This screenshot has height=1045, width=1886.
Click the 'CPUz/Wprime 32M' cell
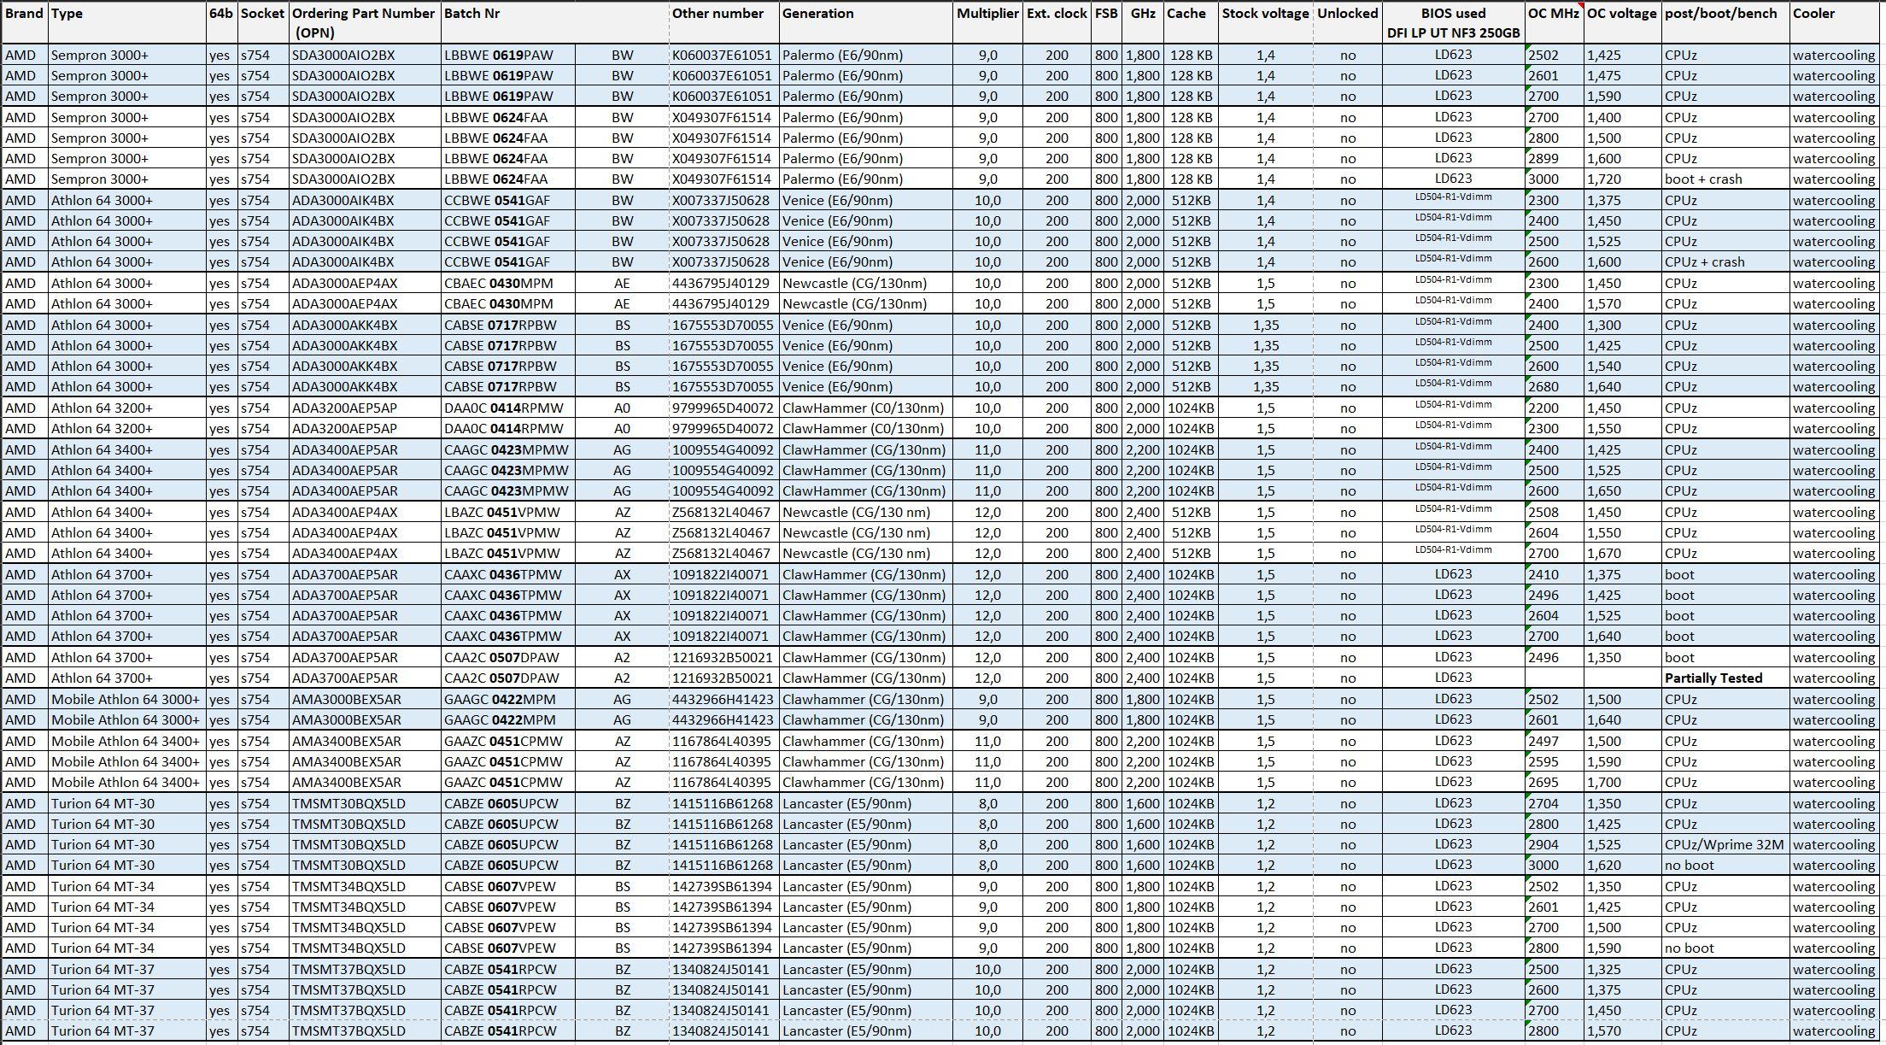[x=1725, y=845]
